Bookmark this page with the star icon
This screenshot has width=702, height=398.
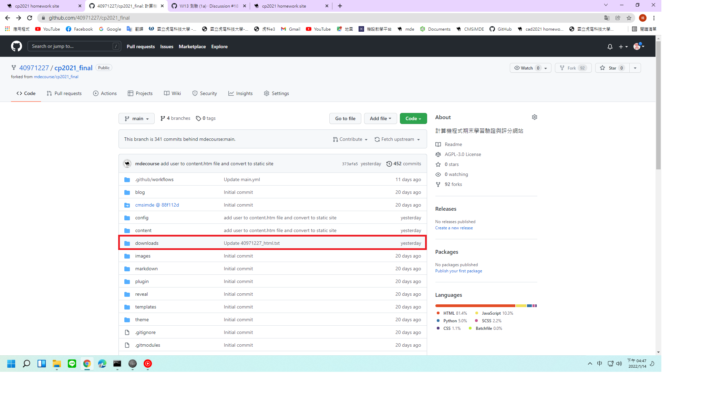click(x=629, y=18)
